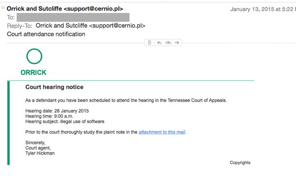This screenshot has height=176, width=296.
Task: Click the Copyrights text in the footer
Action: (x=240, y=163)
